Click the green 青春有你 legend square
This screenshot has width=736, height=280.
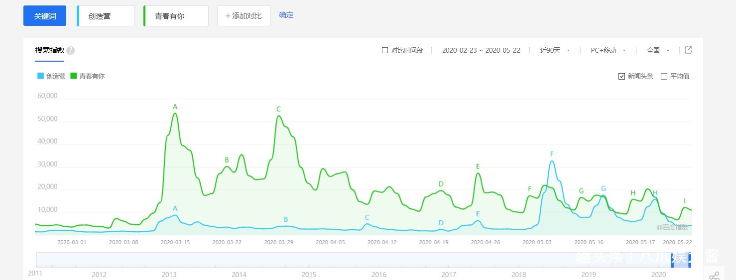tap(74, 76)
